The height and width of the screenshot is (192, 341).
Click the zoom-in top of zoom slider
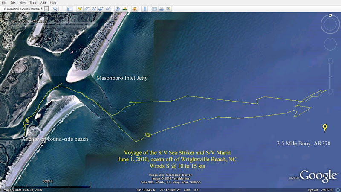(330, 61)
